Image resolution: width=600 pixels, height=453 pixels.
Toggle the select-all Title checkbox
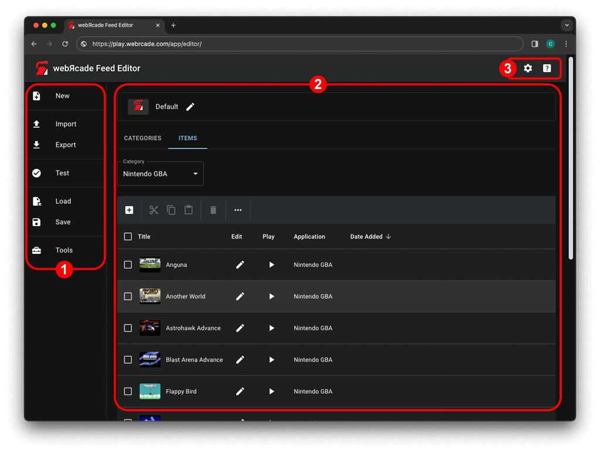[x=128, y=236]
